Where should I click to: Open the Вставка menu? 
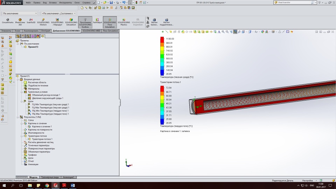53,2
